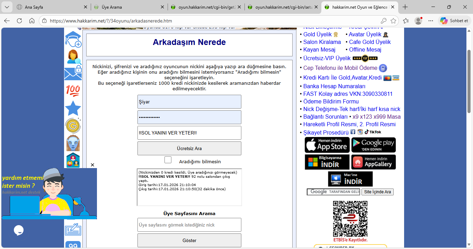The height and width of the screenshot is (249, 473).
Task: Click the VIP stars badge icon
Action: [x=365, y=58]
